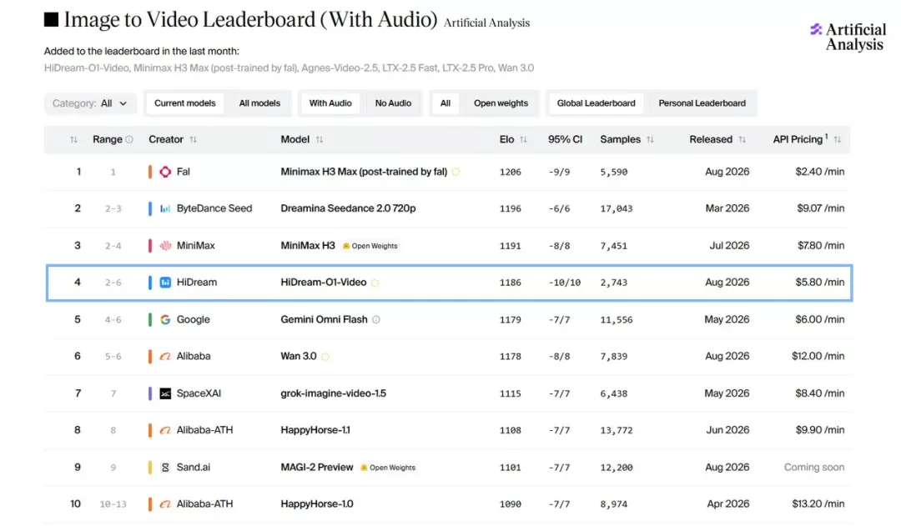This screenshot has width=901, height=526.
Task: Click Alibaba-ATH logo in HappyHorse-1.1 row
Action: [165, 430]
